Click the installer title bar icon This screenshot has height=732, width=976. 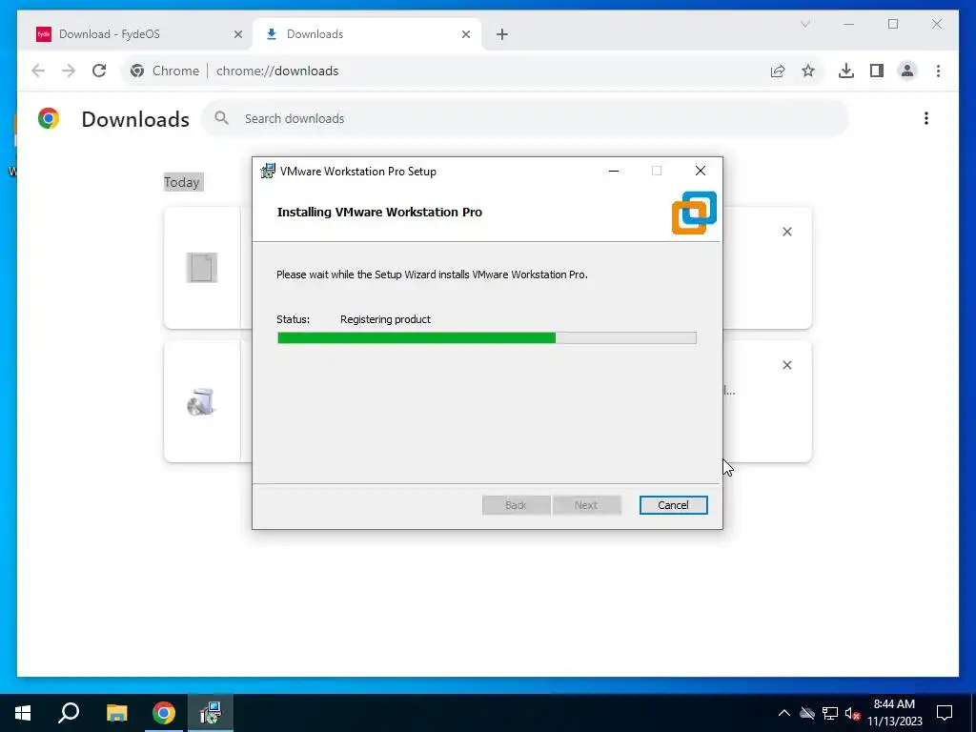pos(268,172)
